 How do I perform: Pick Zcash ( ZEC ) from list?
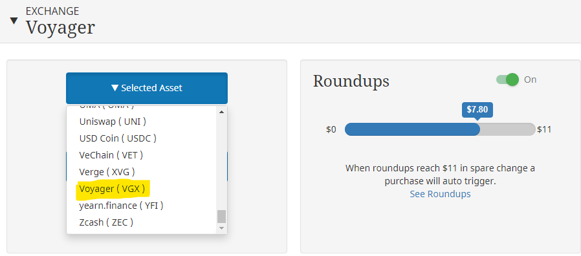pos(106,222)
